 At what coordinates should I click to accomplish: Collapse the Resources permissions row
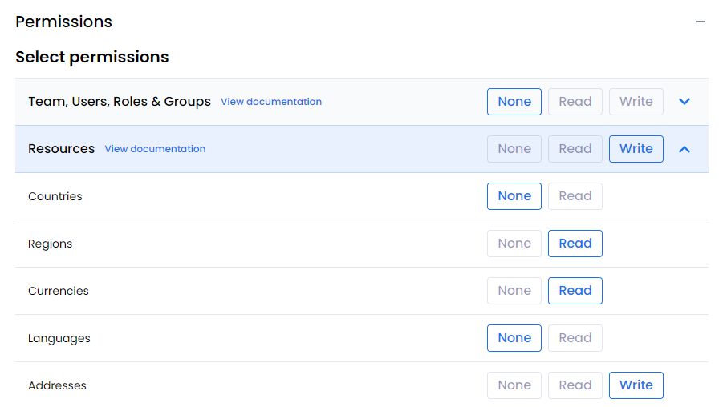coord(684,149)
